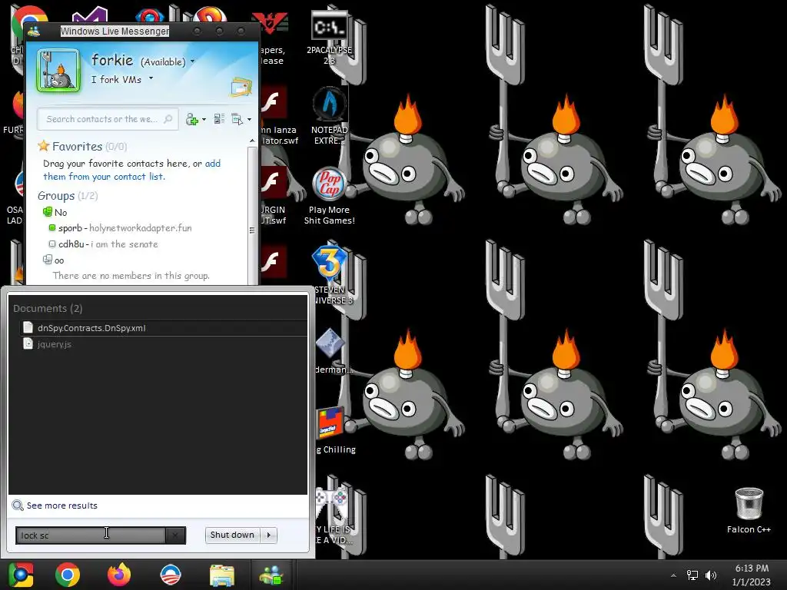Open the Obama logo taskbar icon

tap(170, 575)
